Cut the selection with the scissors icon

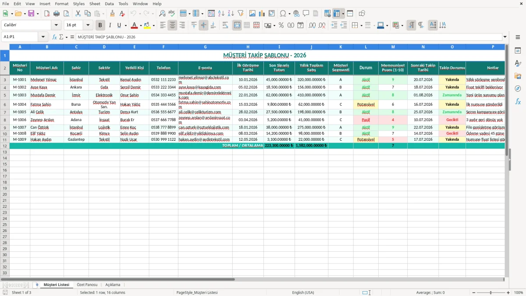[78, 14]
